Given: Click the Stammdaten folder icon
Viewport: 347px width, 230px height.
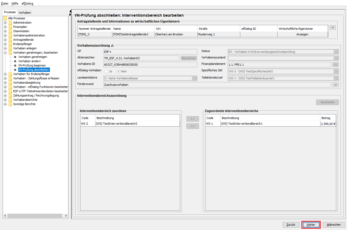Looking at the screenshot, I should (x=10, y=31).
